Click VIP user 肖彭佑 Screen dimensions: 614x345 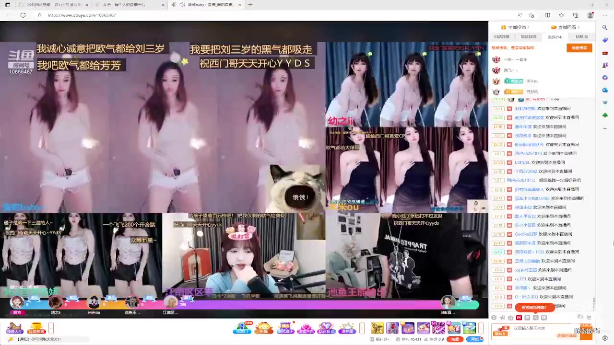532,92
